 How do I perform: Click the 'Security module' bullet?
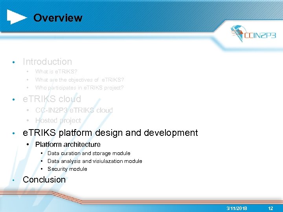tap(67, 169)
